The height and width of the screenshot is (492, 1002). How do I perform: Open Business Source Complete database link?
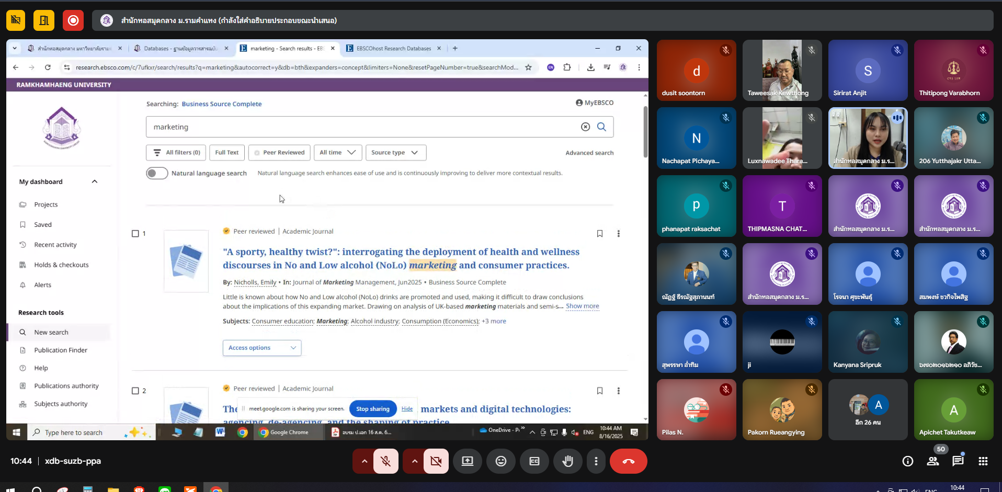tap(222, 104)
